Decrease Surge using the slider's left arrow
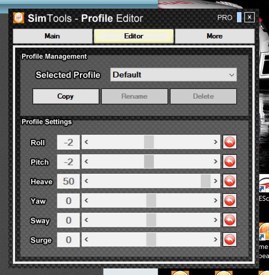 [86, 239]
